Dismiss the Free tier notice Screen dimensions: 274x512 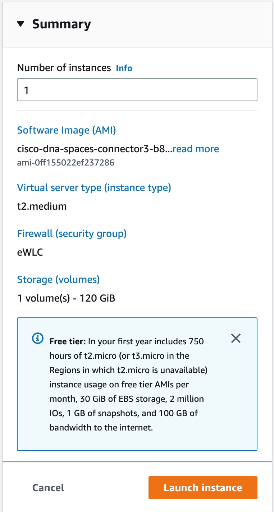click(236, 338)
